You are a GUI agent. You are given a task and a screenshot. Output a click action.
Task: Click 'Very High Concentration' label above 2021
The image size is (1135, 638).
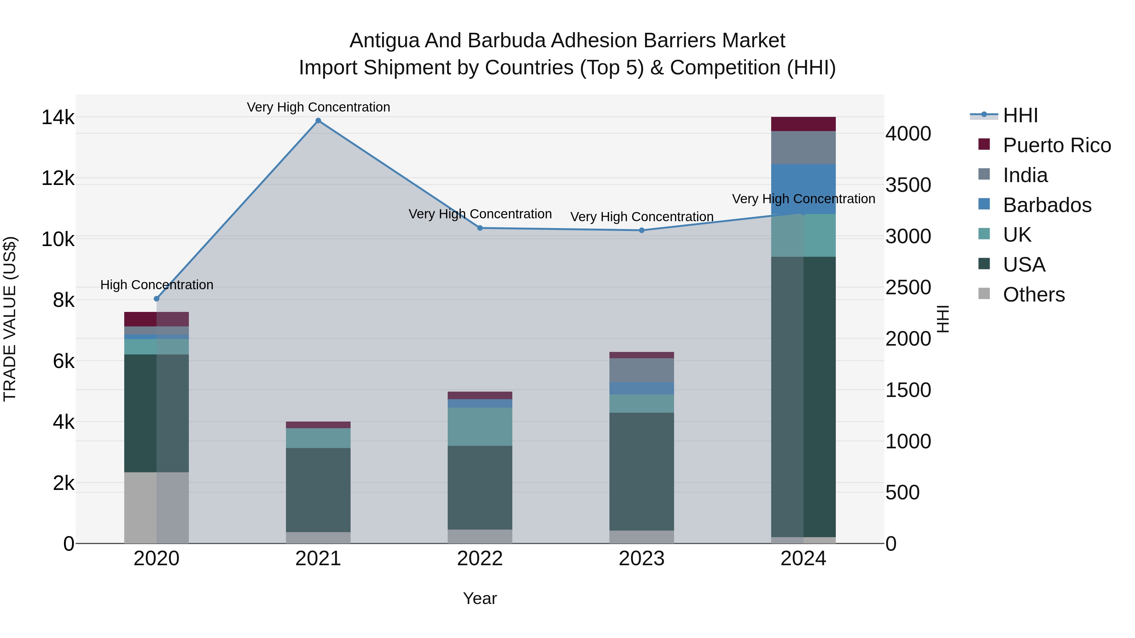[x=318, y=107]
